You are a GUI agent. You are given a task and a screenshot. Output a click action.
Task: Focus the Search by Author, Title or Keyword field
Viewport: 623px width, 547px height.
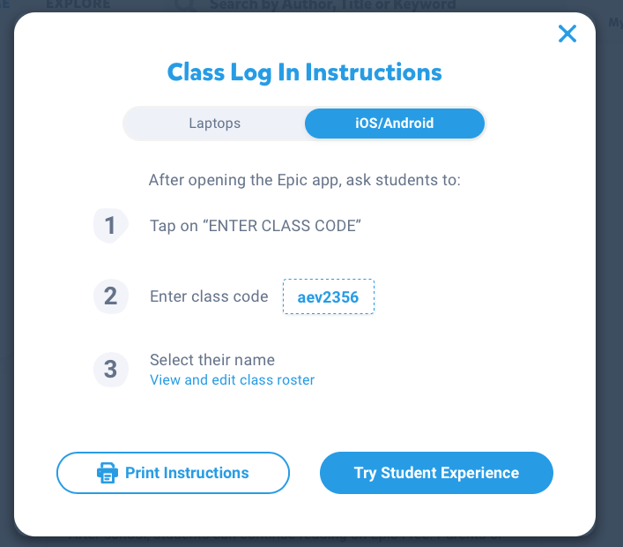[x=332, y=5]
